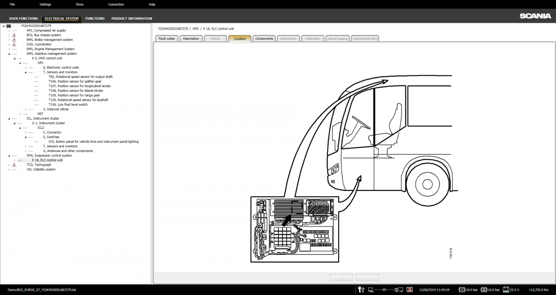Open the Fault codes tab

click(166, 38)
